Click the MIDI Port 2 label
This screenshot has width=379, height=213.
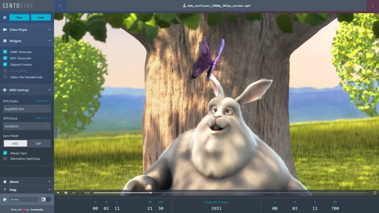43,118
